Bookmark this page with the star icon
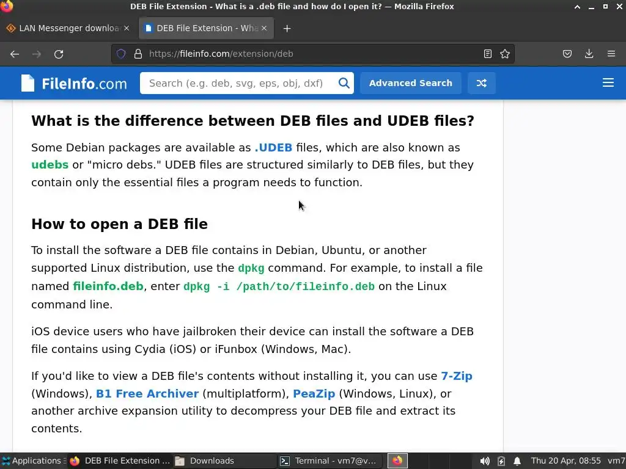Image resolution: width=626 pixels, height=469 pixels. (505, 54)
